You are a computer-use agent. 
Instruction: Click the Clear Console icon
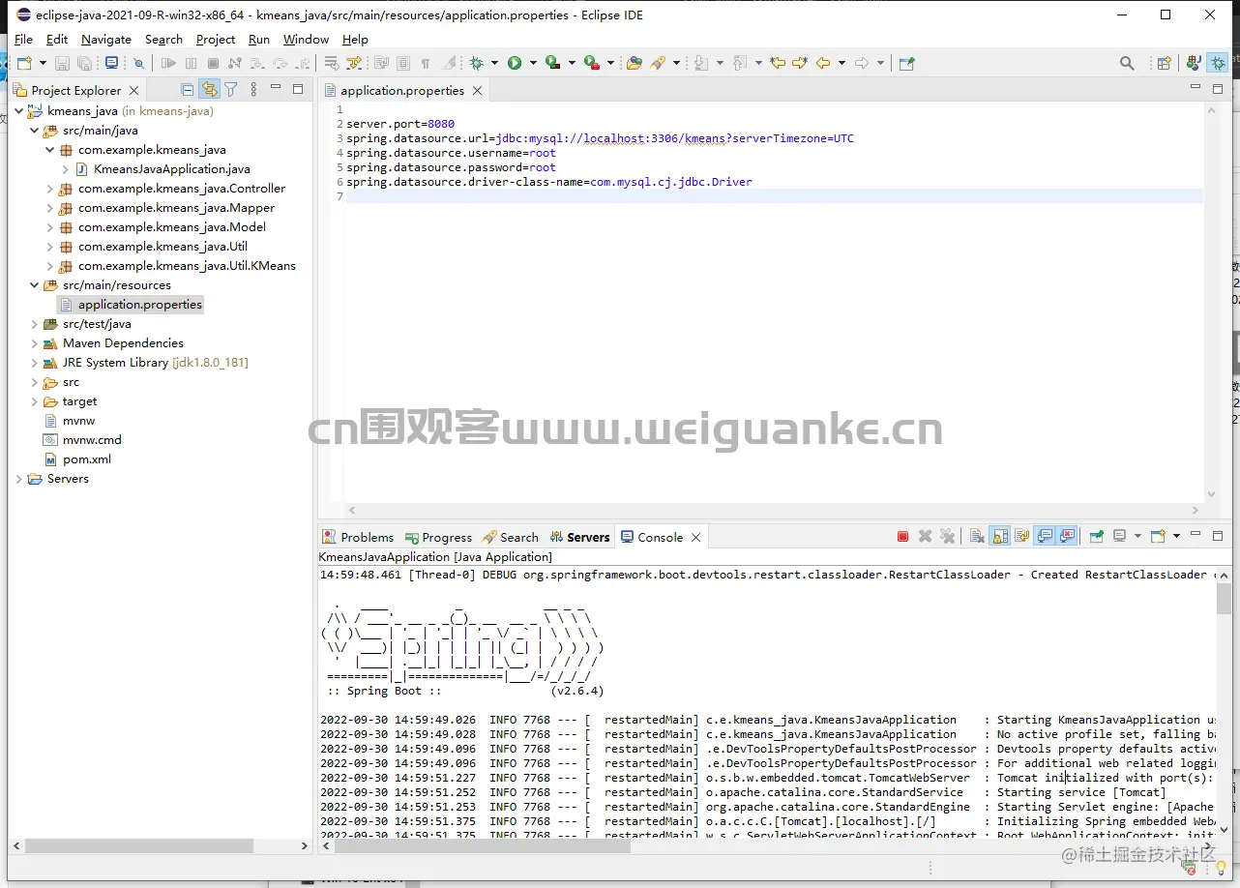tap(977, 536)
